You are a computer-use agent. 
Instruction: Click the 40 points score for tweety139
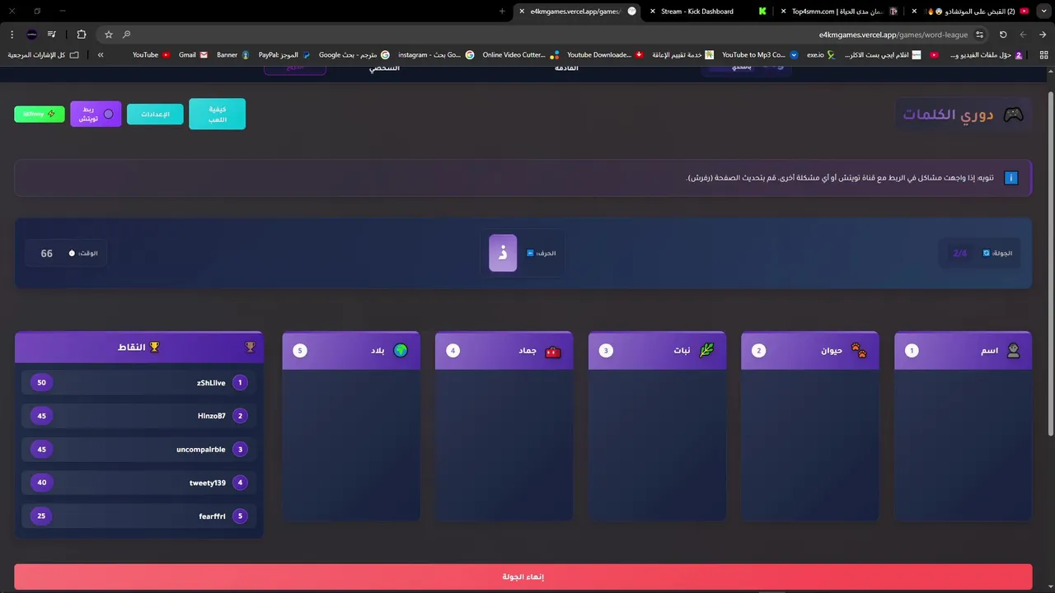42,483
